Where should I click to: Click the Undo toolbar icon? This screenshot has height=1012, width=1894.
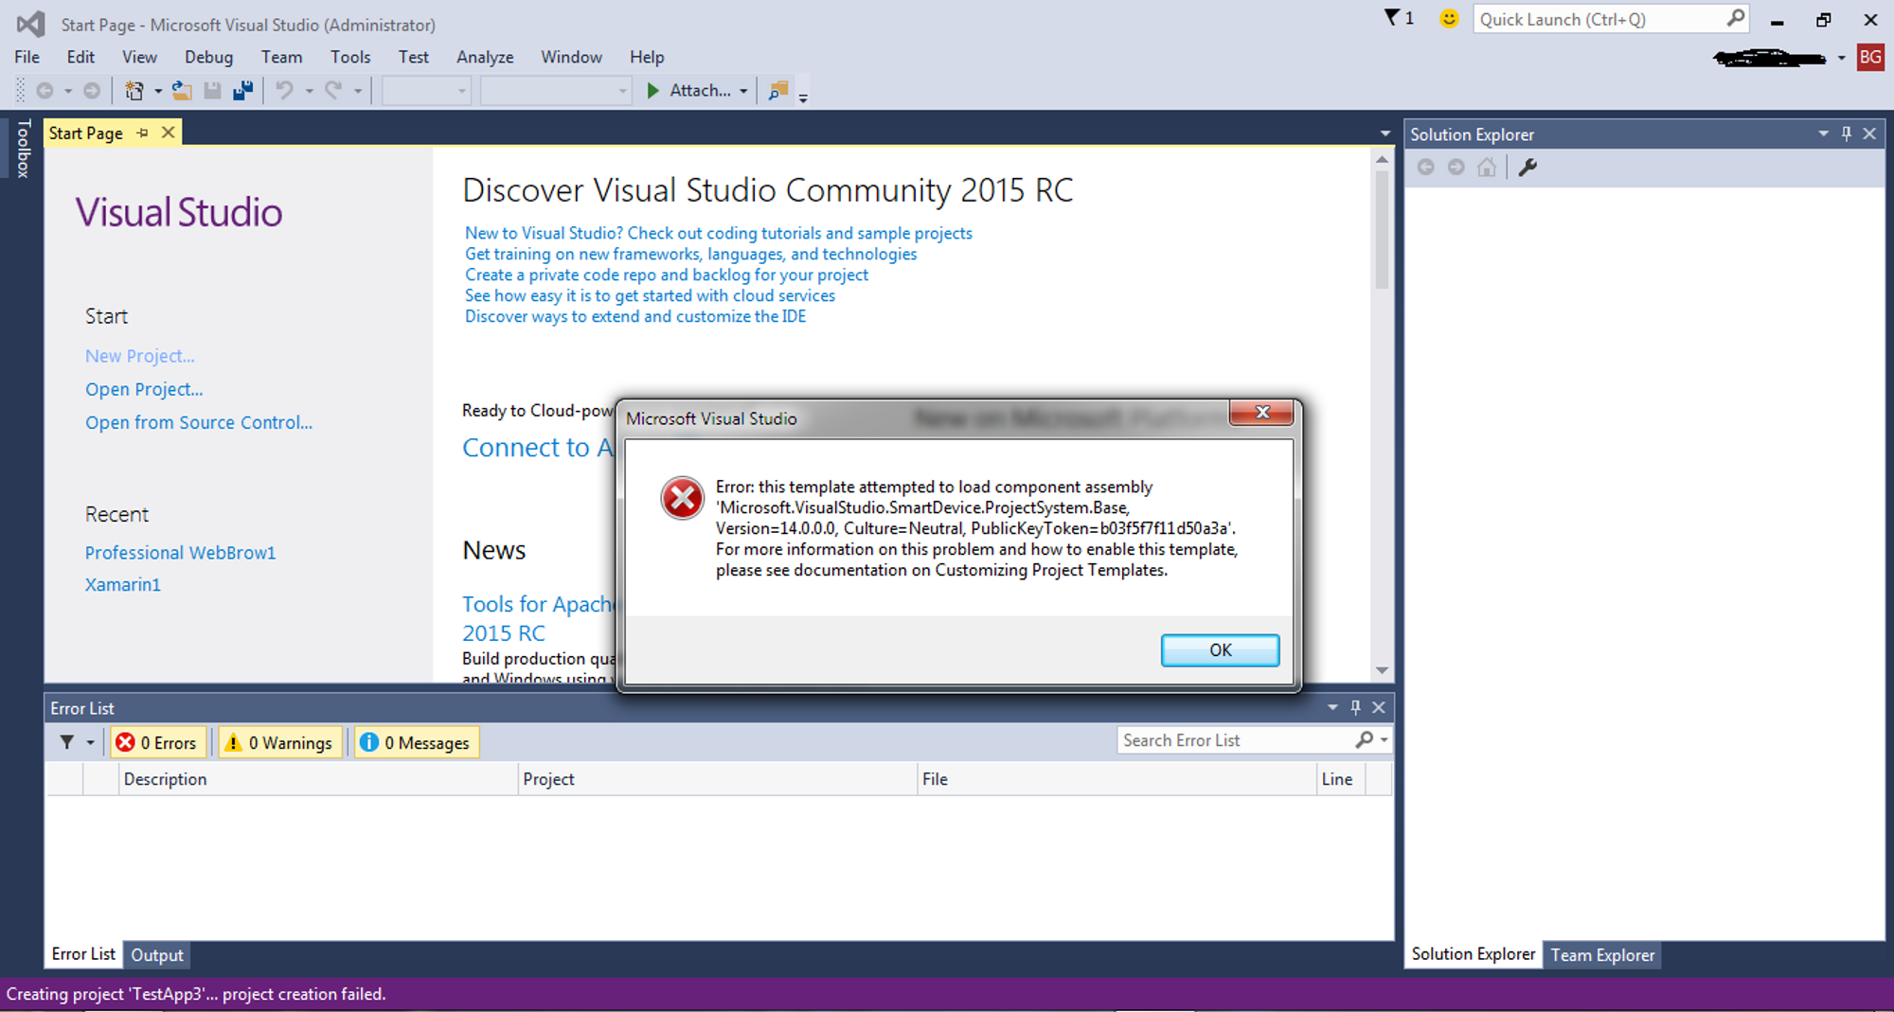click(284, 91)
